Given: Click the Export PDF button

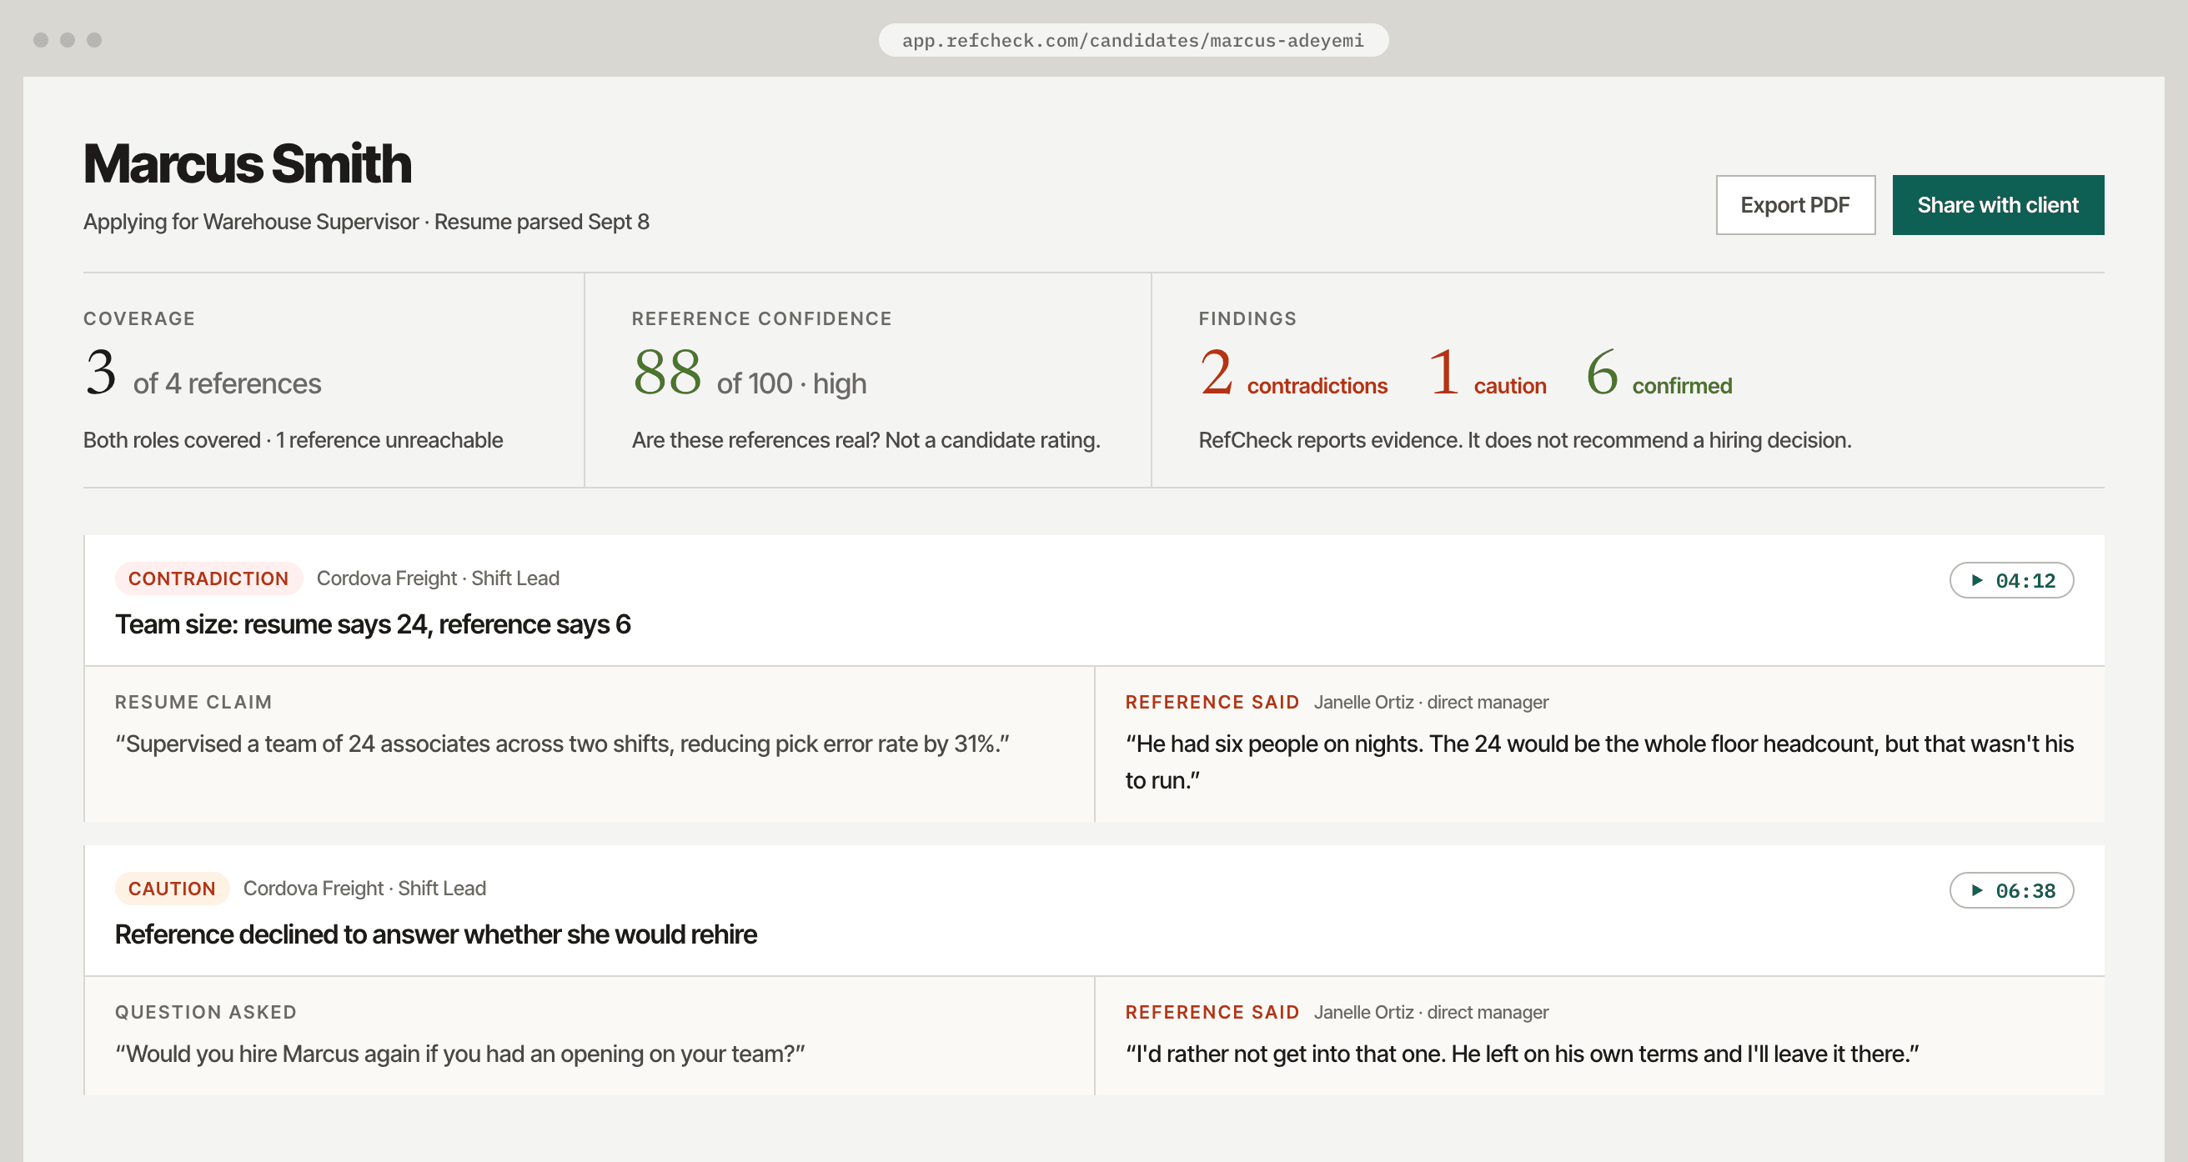Looking at the screenshot, I should pos(1794,205).
